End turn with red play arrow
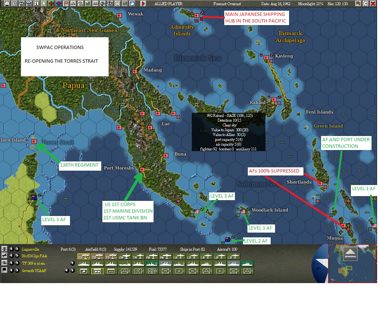 coord(143,3)
